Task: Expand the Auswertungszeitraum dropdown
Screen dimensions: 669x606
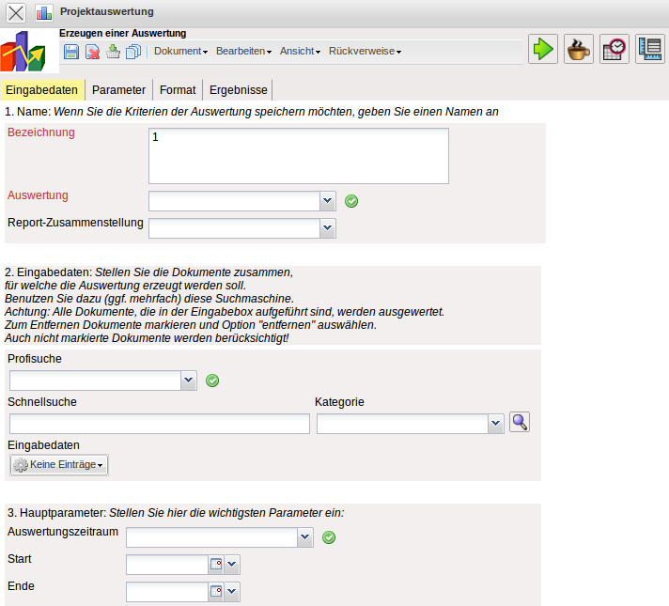Action: [303, 537]
